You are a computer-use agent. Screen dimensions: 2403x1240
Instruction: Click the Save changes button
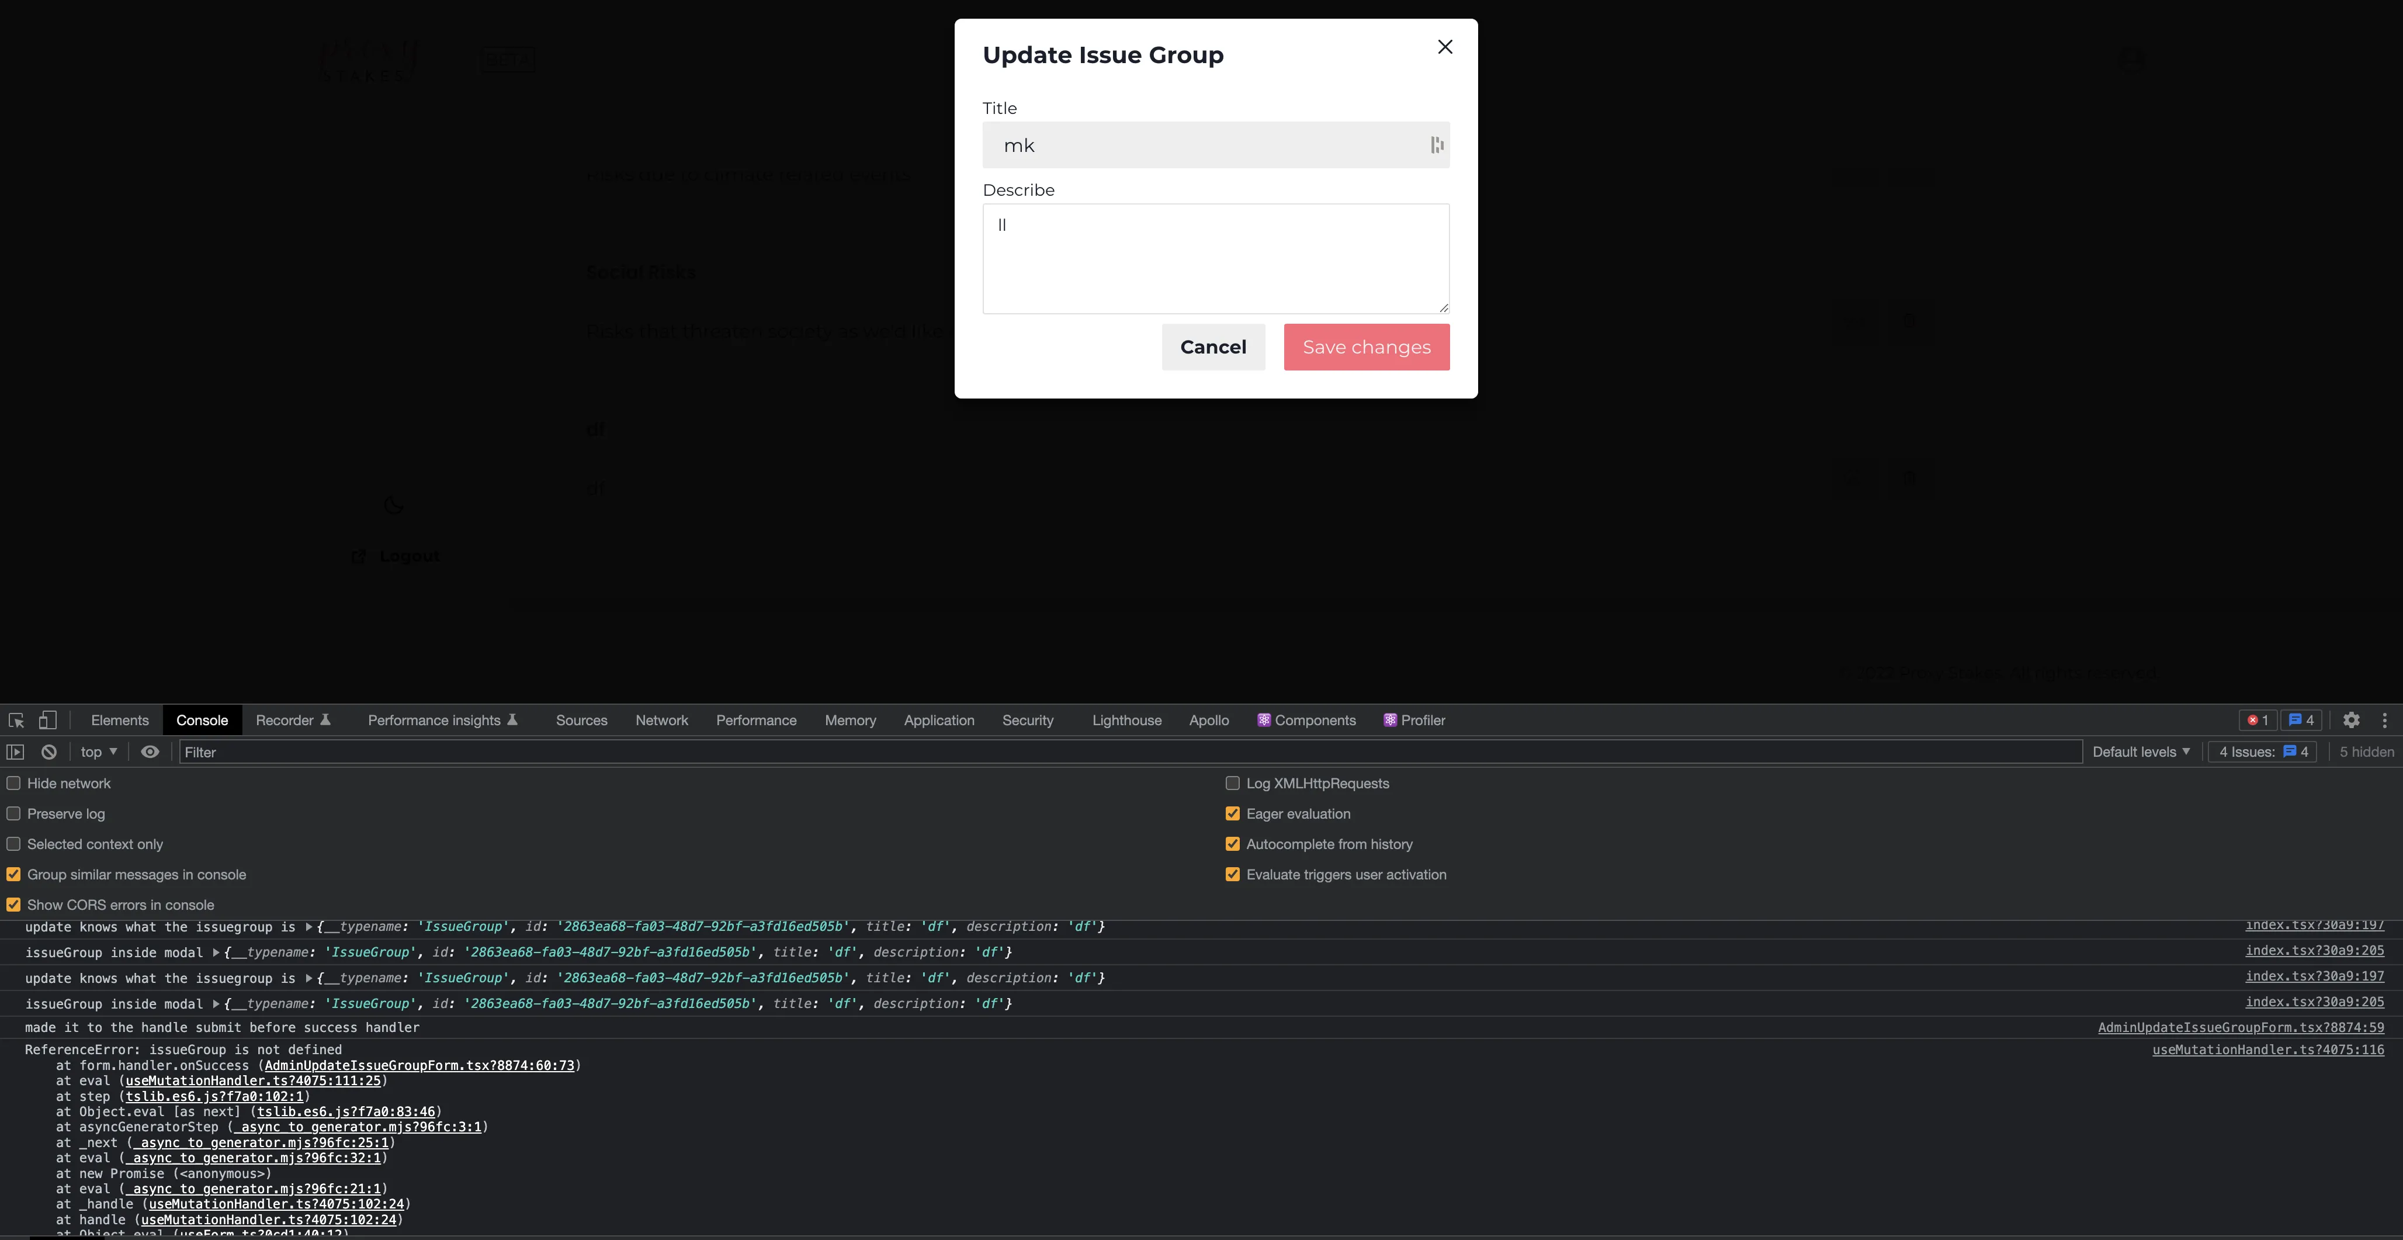(1366, 347)
